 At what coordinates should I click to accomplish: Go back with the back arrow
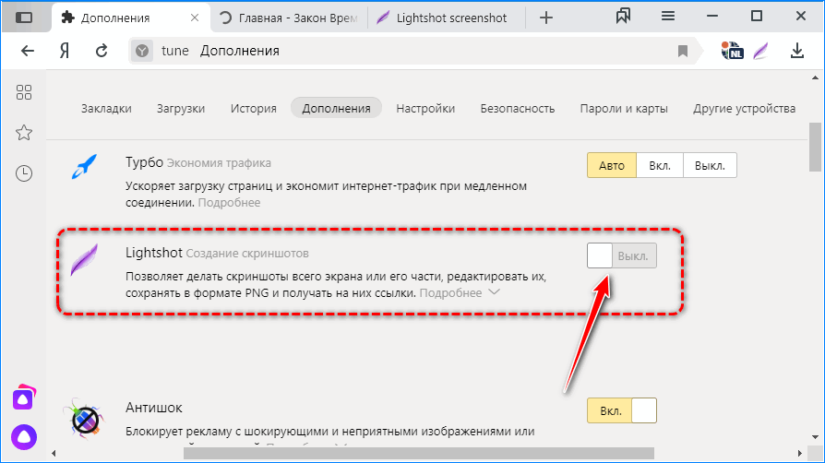28,51
